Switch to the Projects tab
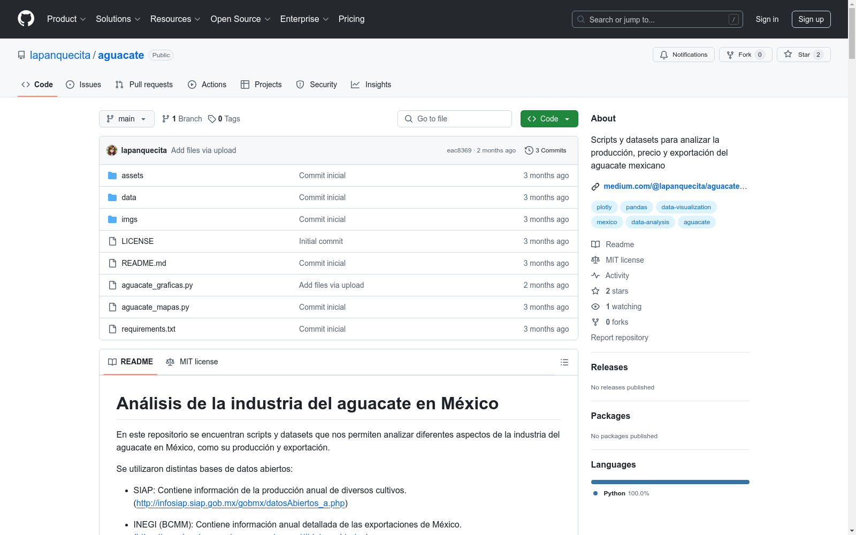Screen dimensions: 856x535 click(261, 85)
